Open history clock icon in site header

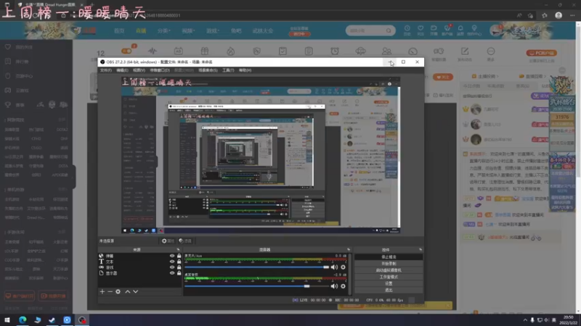pos(407,28)
